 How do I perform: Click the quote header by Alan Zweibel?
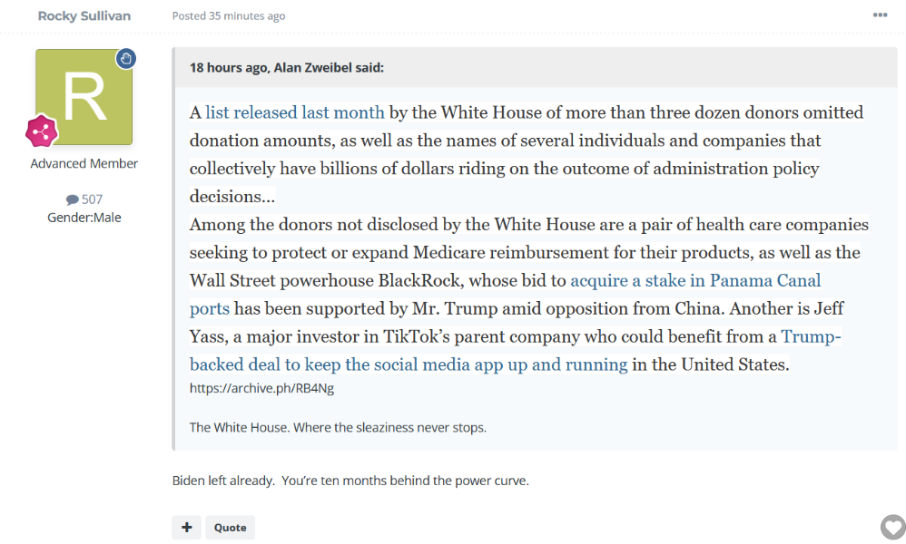coord(286,67)
